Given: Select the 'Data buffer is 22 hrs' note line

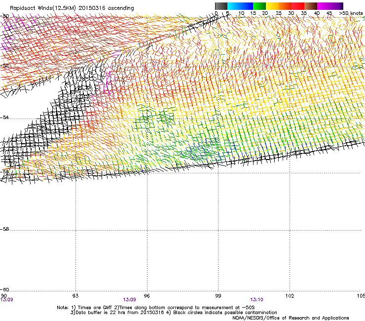Looking at the screenshot, I should [174, 313].
